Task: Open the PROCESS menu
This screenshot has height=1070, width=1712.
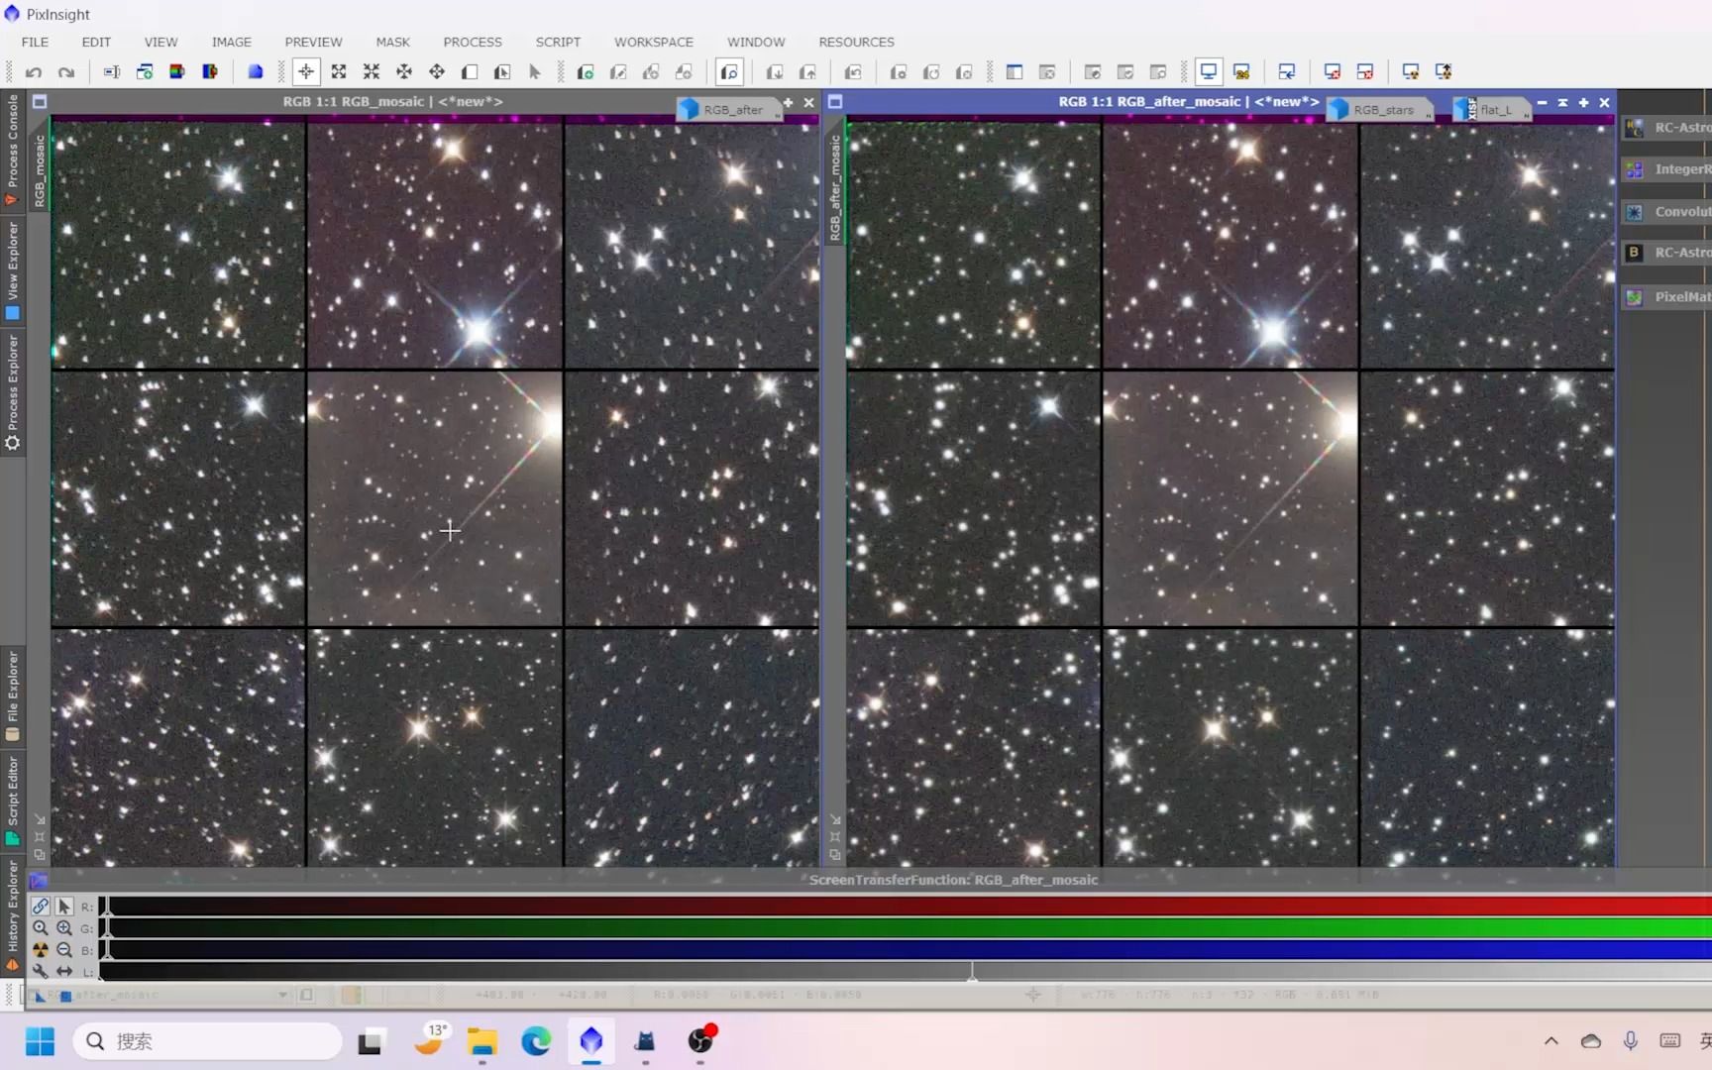Action: click(x=473, y=42)
